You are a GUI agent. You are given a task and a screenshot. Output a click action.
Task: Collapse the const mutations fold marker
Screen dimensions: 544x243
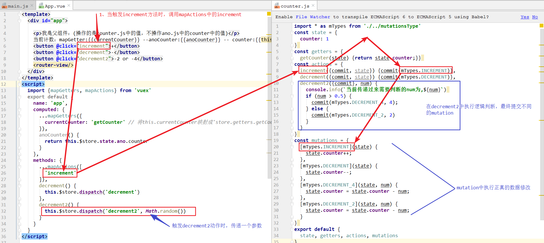(292, 140)
